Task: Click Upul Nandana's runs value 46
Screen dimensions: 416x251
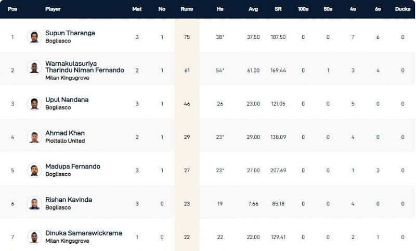Action: click(187, 104)
